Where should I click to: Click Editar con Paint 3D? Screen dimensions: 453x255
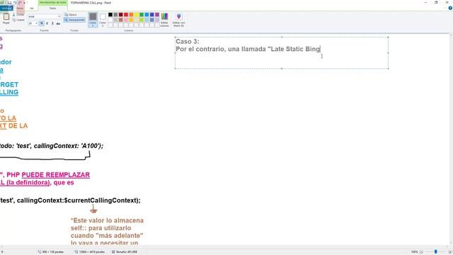click(178, 20)
